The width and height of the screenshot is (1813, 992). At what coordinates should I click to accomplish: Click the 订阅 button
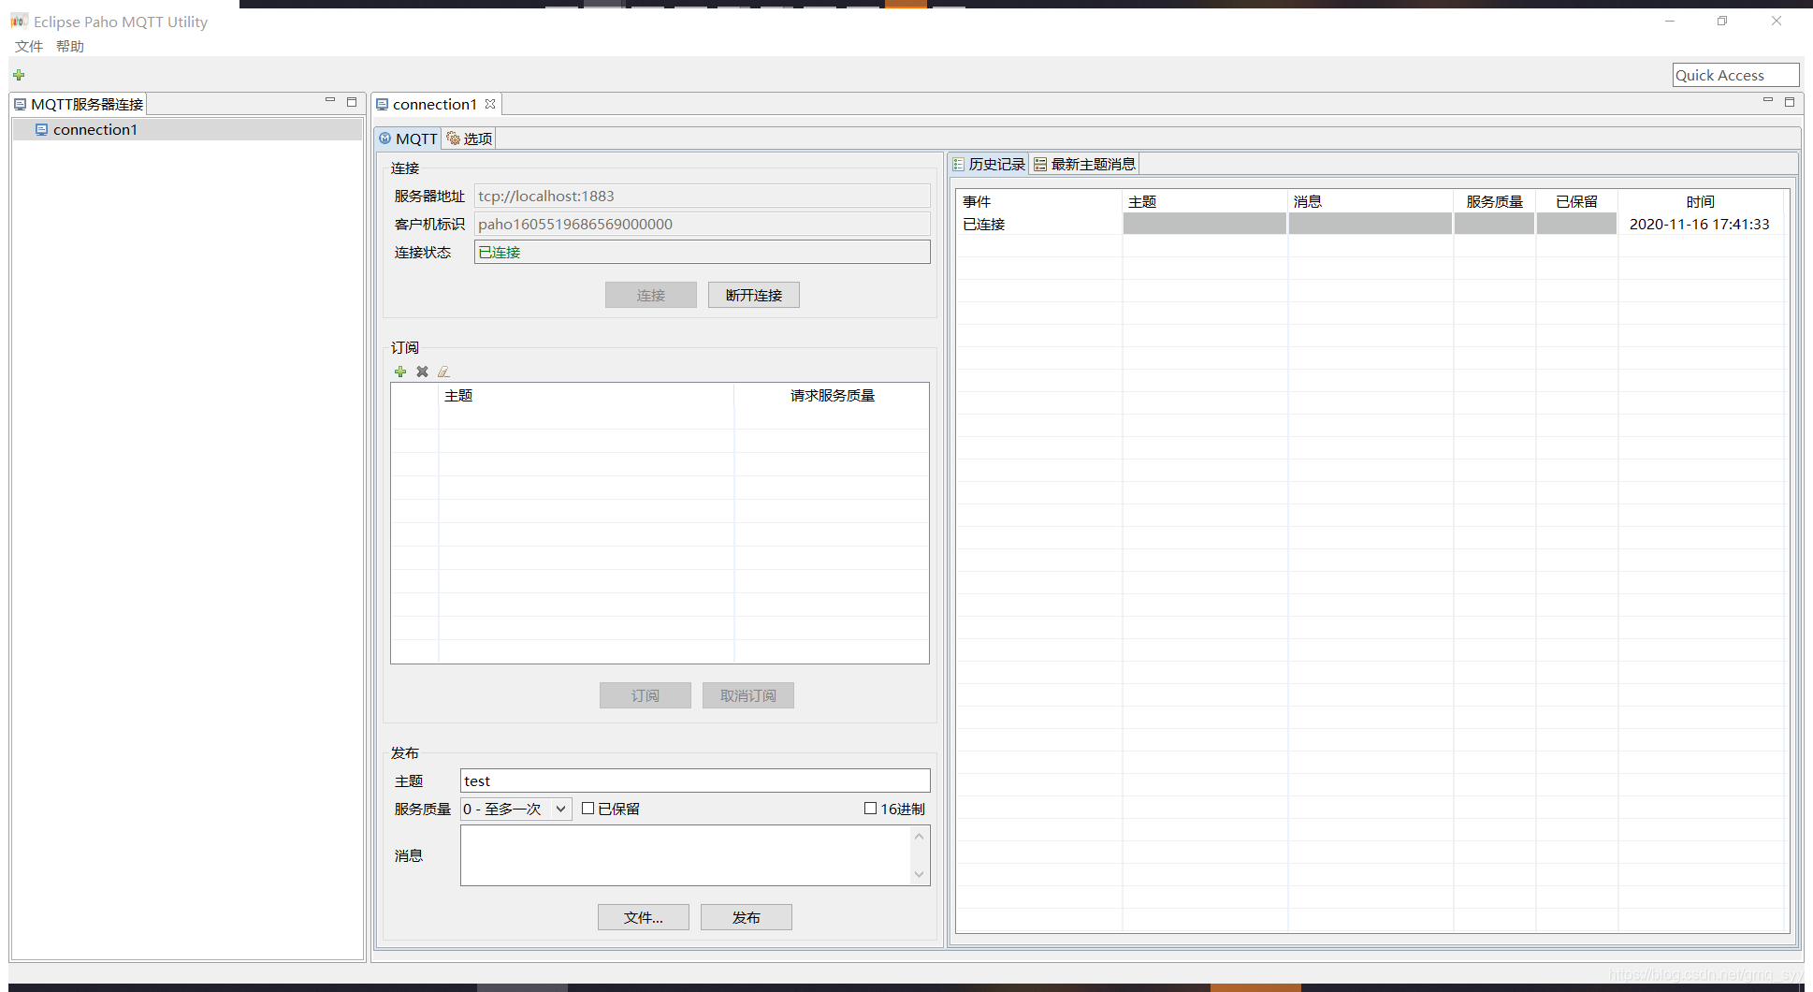pyautogui.click(x=645, y=695)
